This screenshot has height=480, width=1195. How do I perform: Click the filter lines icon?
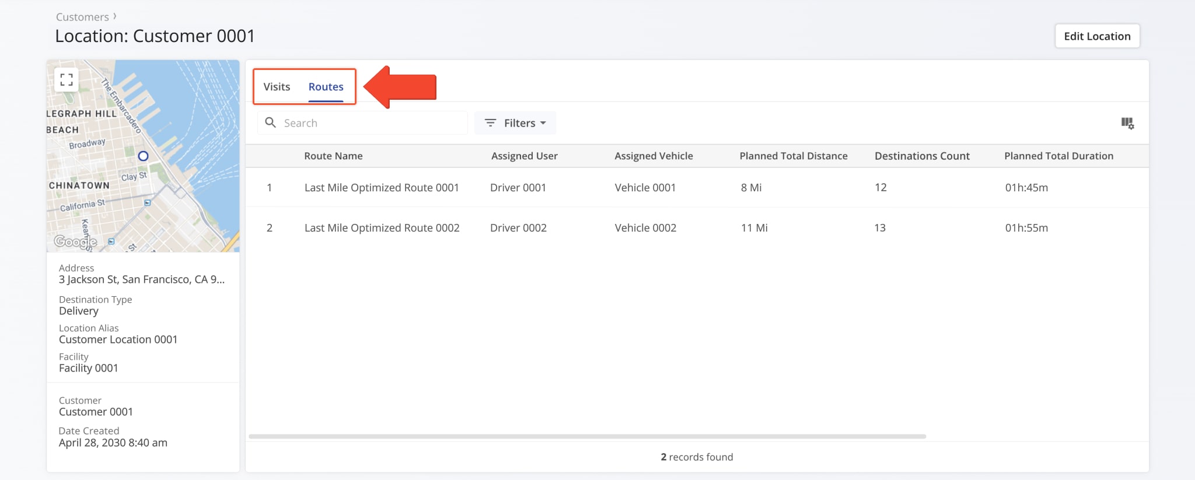coord(490,123)
